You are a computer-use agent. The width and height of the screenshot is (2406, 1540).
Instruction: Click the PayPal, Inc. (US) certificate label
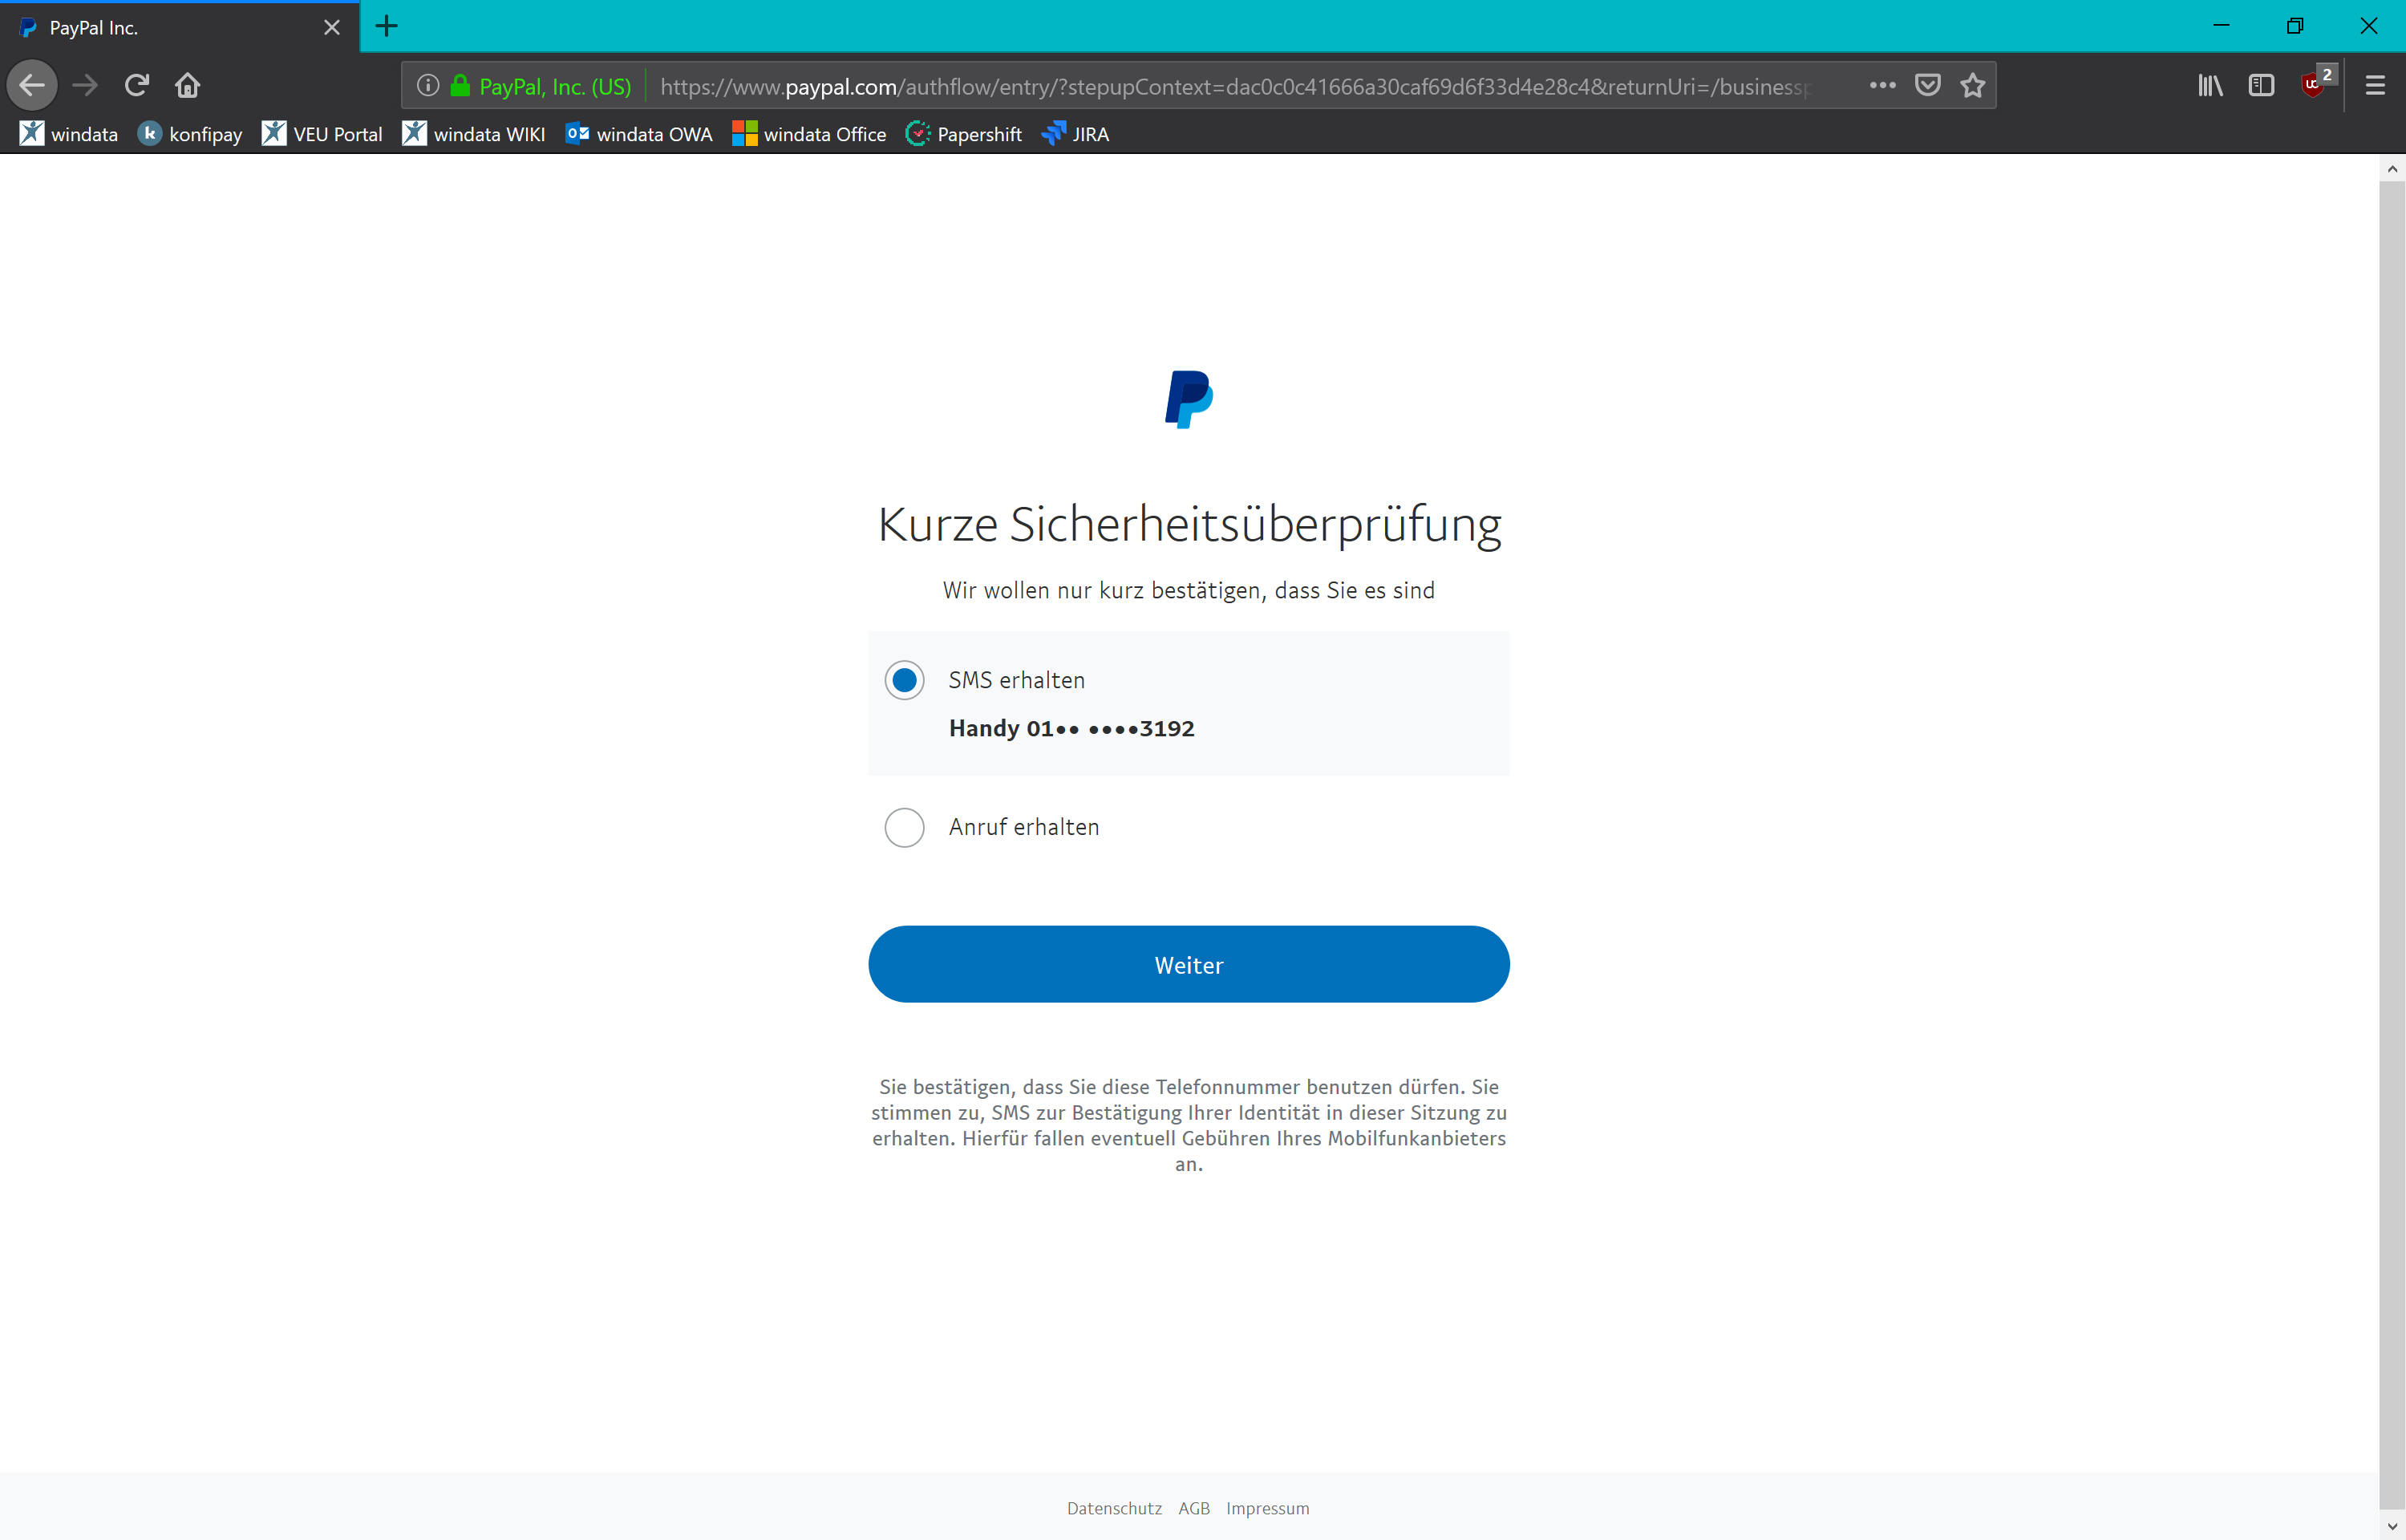[x=556, y=87]
